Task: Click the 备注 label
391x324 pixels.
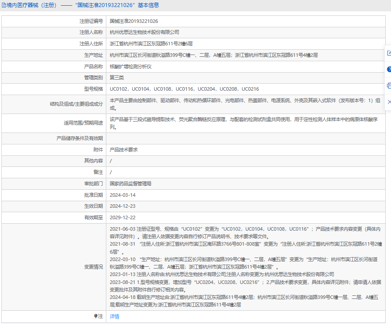Action: (x=98, y=172)
